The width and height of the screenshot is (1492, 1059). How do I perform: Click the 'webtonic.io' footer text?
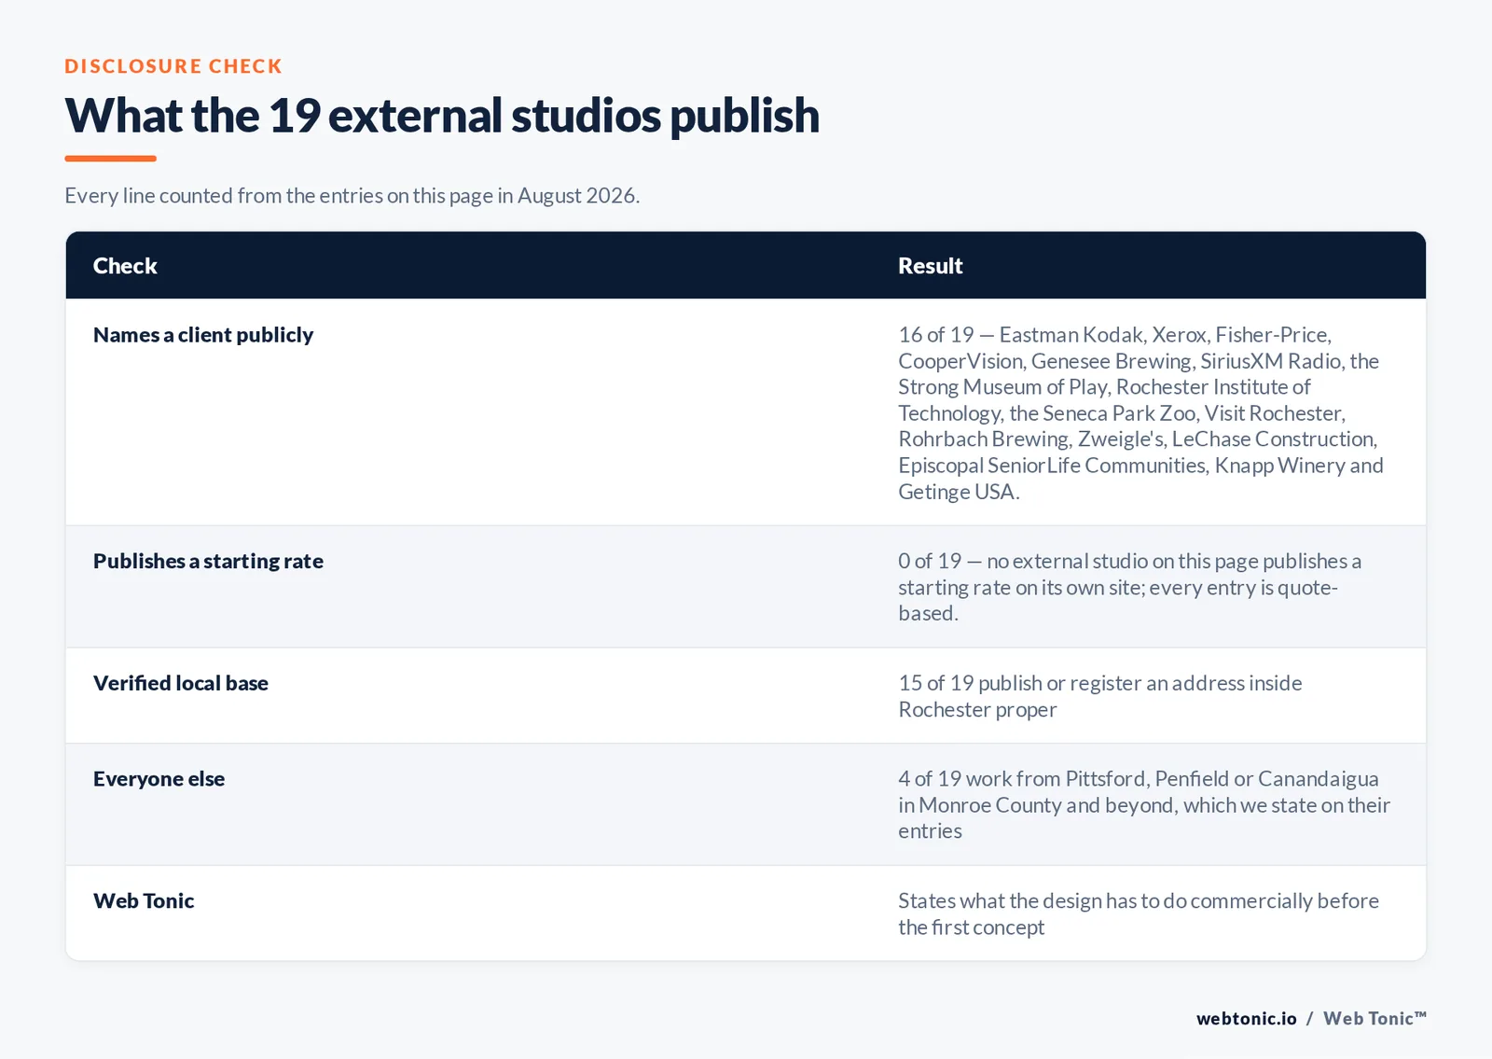pyautogui.click(x=1247, y=1019)
